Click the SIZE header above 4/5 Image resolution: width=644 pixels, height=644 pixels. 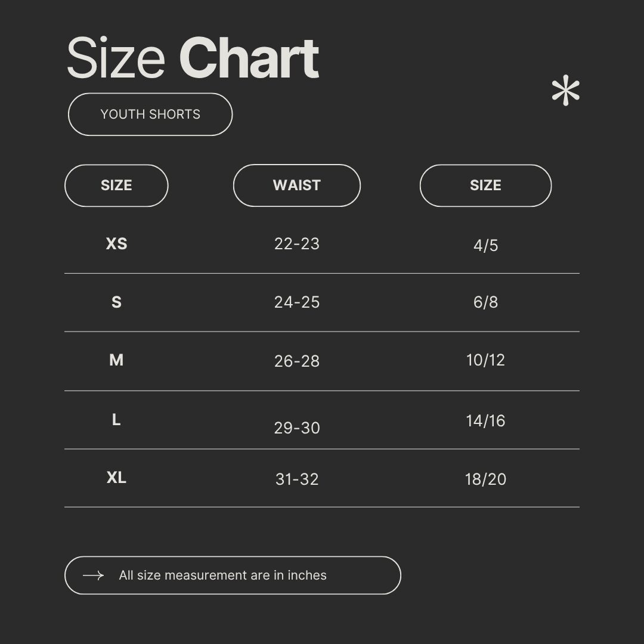(x=485, y=185)
